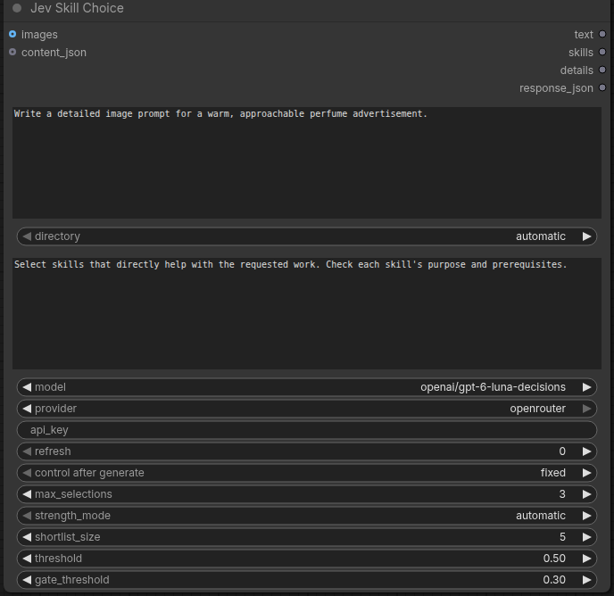The image size is (614, 596).
Task: Click the response_json output label
Action: click(556, 88)
